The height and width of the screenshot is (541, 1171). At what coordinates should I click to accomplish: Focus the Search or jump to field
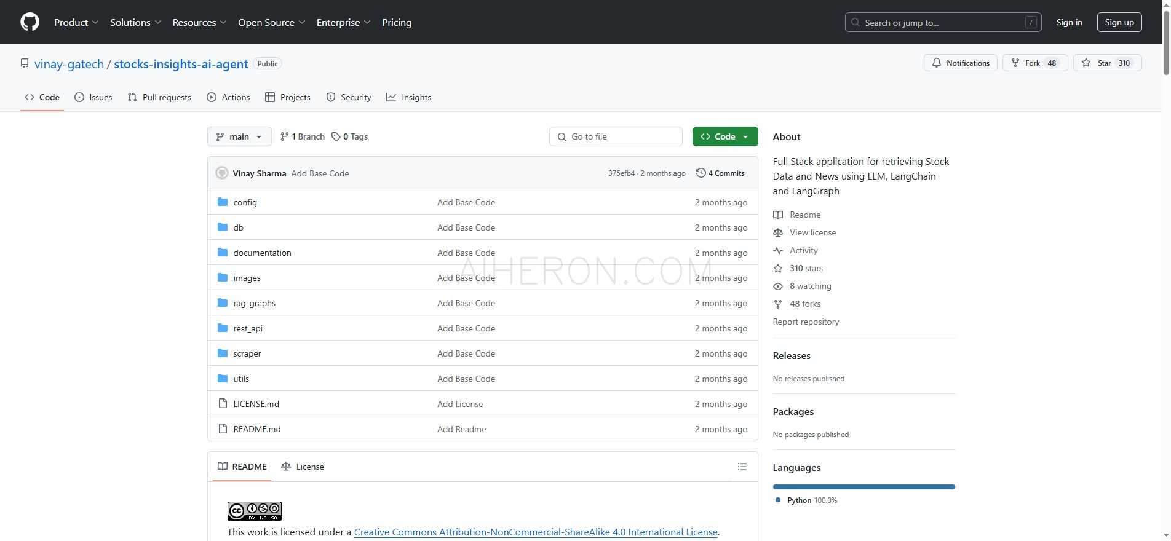click(x=943, y=22)
